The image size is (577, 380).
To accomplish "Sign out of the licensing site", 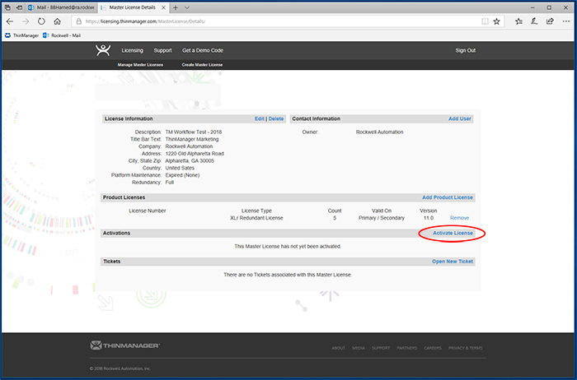I will click(x=466, y=50).
